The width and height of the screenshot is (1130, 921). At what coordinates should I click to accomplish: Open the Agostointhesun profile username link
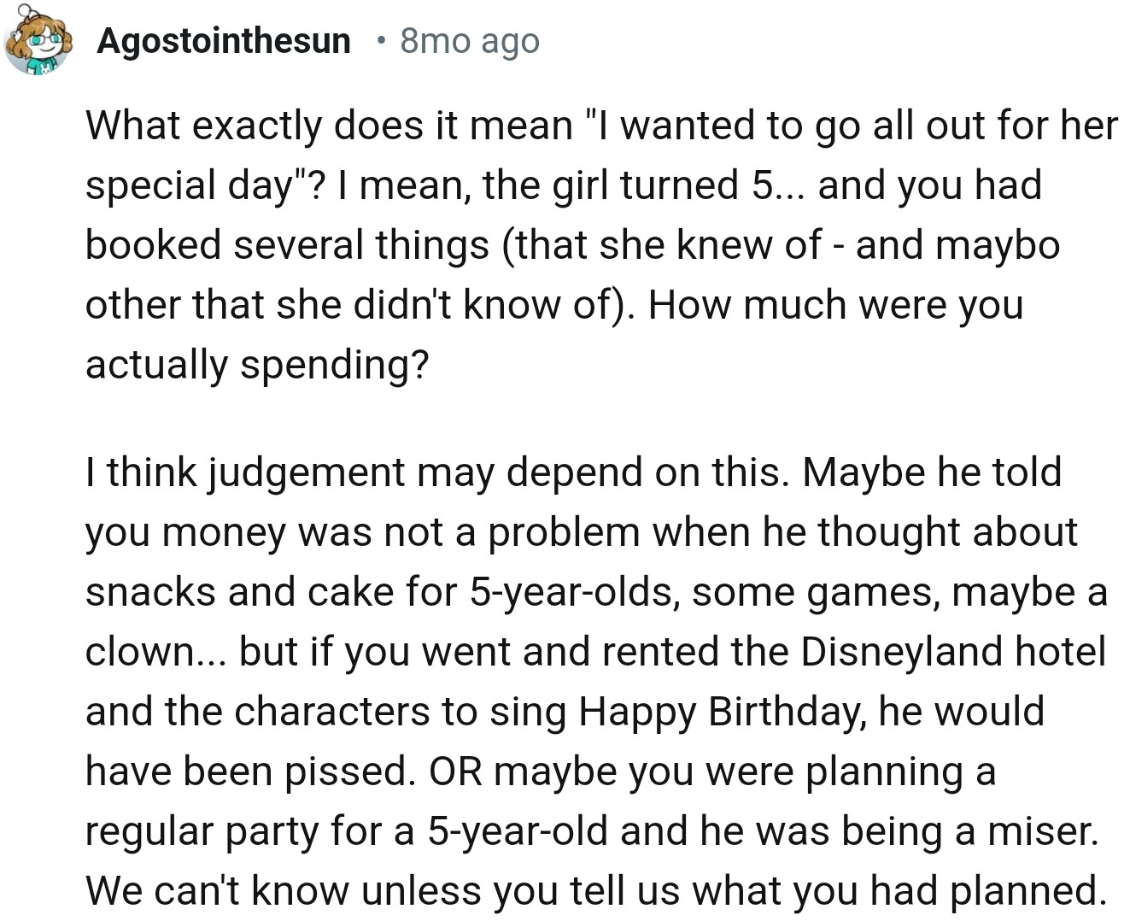pos(224,41)
